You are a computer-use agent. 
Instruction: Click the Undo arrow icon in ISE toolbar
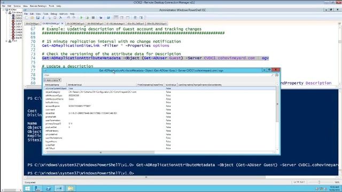(x=68, y=18)
